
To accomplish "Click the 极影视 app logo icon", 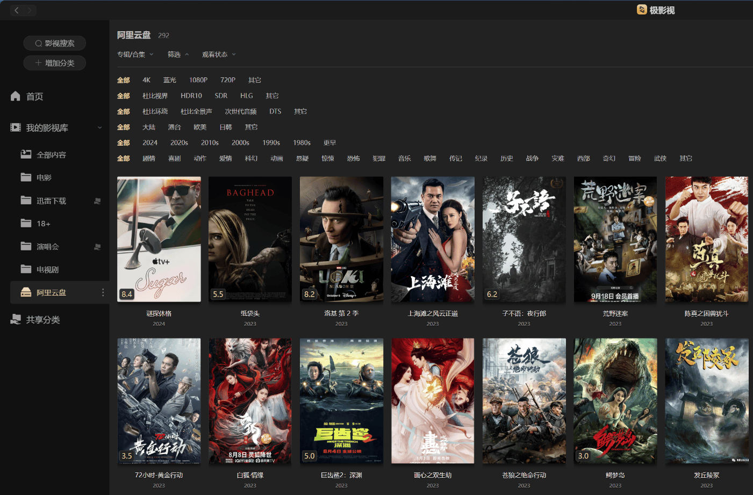I will tap(642, 10).
